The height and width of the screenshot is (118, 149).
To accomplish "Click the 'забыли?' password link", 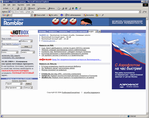I will tap(16, 44).
